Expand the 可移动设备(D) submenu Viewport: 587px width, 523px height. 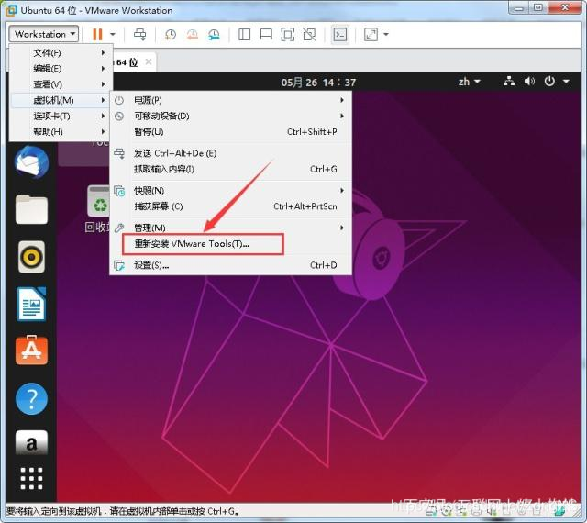[x=230, y=117]
